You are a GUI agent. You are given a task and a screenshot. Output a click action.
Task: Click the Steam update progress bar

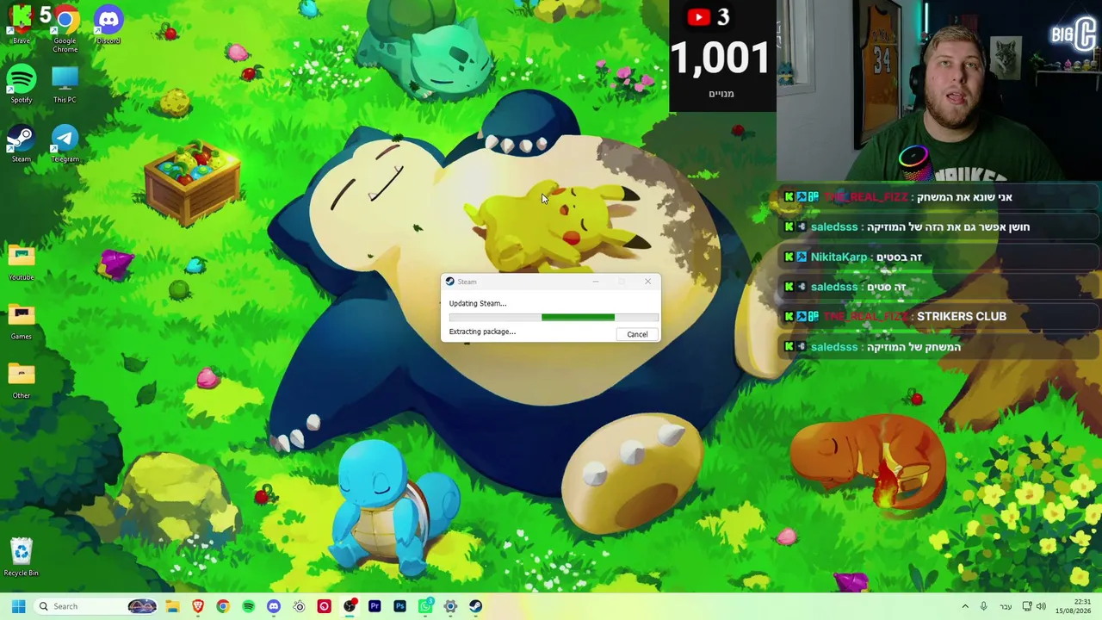click(x=554, y=317)
